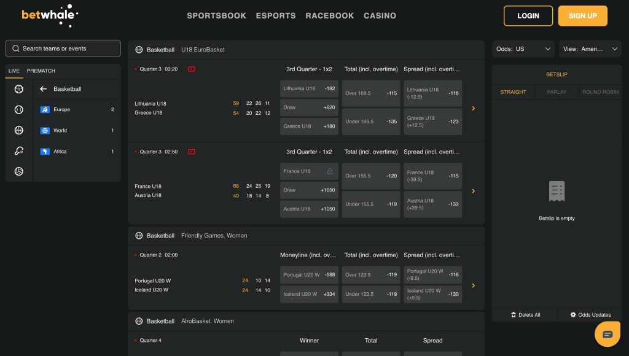
Task: Open the live chat support bubble
Action: (x=608, y=334)
